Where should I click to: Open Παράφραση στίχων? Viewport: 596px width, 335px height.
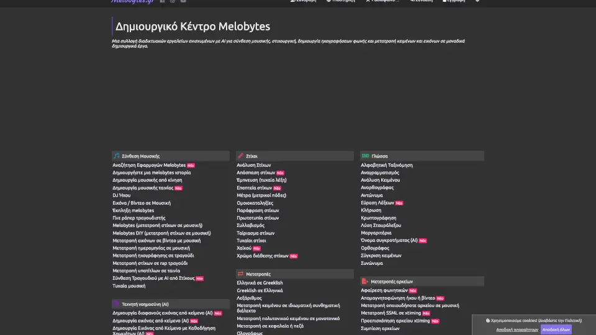coord(258,210)
